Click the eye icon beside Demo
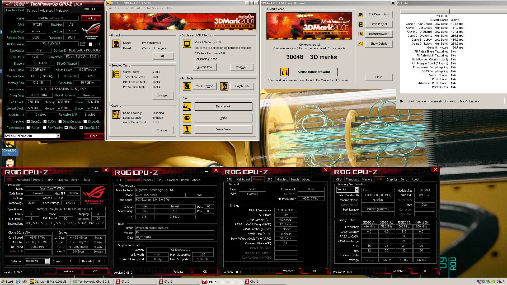The width and height of the screenshot is (507, 285). pos(187,118)
